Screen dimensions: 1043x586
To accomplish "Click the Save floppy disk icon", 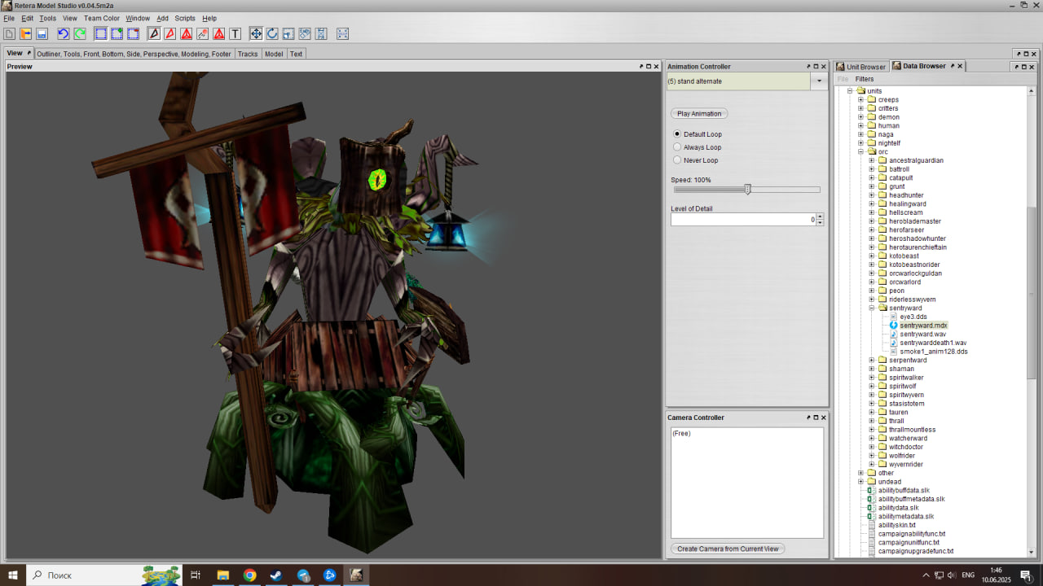I will [41, 33].
